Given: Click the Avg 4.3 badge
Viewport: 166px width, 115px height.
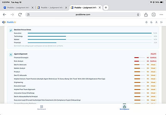Looking at the screenshot, I should tap(153, 54).
